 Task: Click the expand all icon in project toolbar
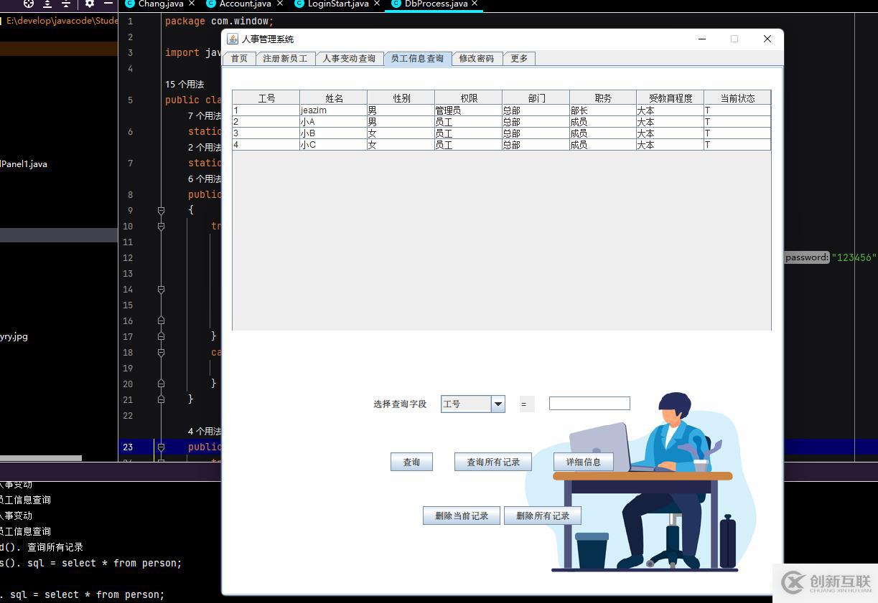(x=47, y=4)
